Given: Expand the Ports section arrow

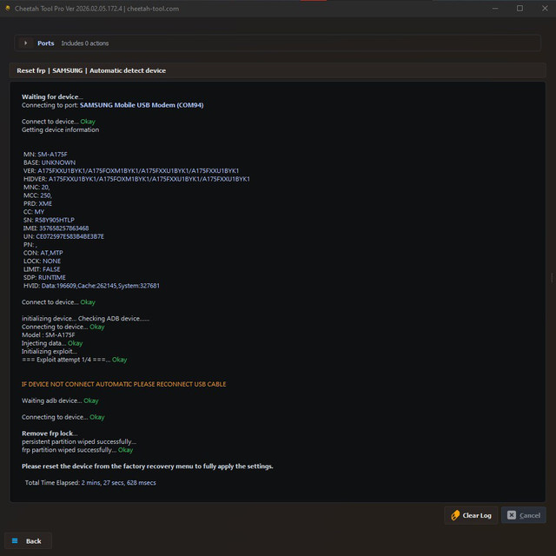Looking at the screenshot, I should [x=26, y=43].
